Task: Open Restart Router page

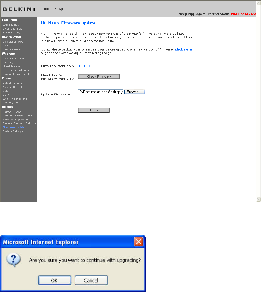Action: tap(12, 112)
